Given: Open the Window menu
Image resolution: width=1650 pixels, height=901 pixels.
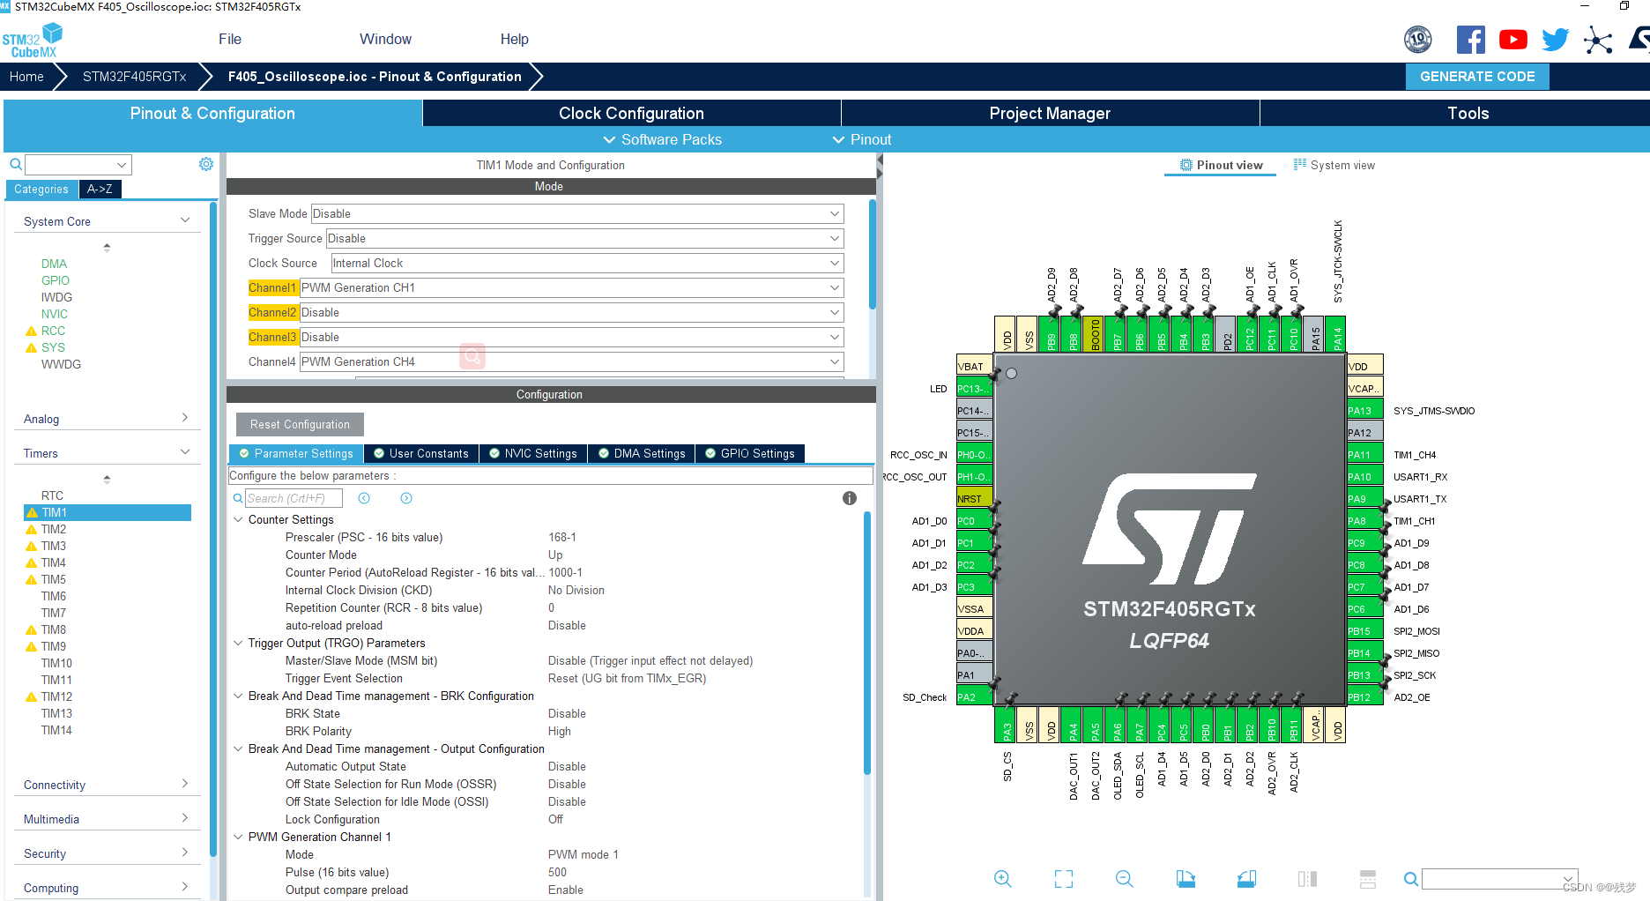Looking at the screenshot, I should pos(385,39).
